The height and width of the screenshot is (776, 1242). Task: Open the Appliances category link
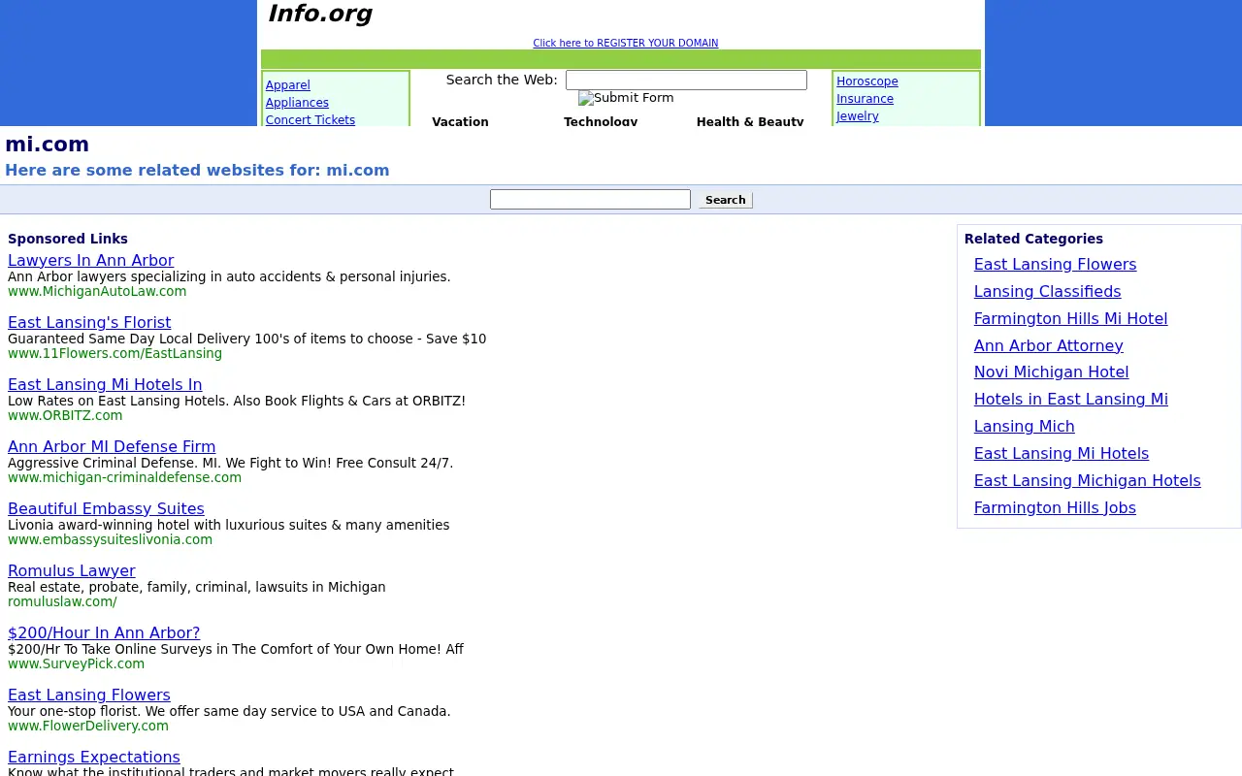297,103
